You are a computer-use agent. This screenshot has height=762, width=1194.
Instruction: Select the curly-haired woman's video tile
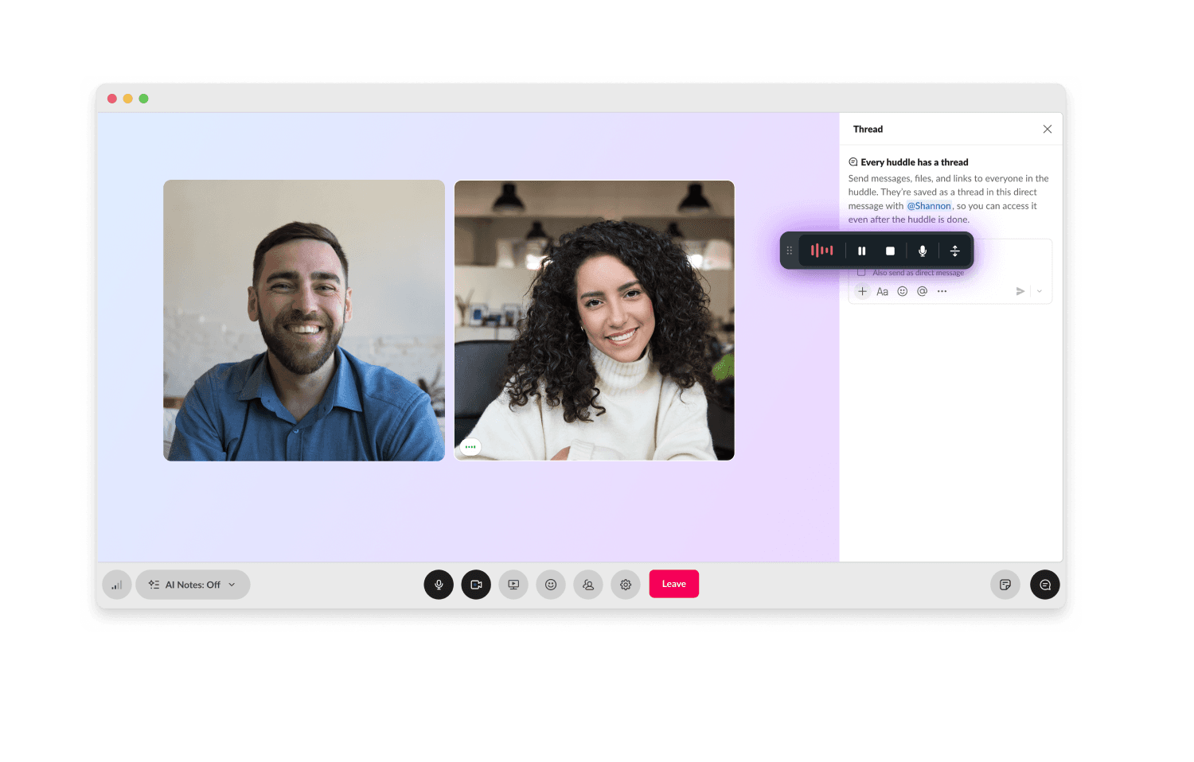coord(595,321)
